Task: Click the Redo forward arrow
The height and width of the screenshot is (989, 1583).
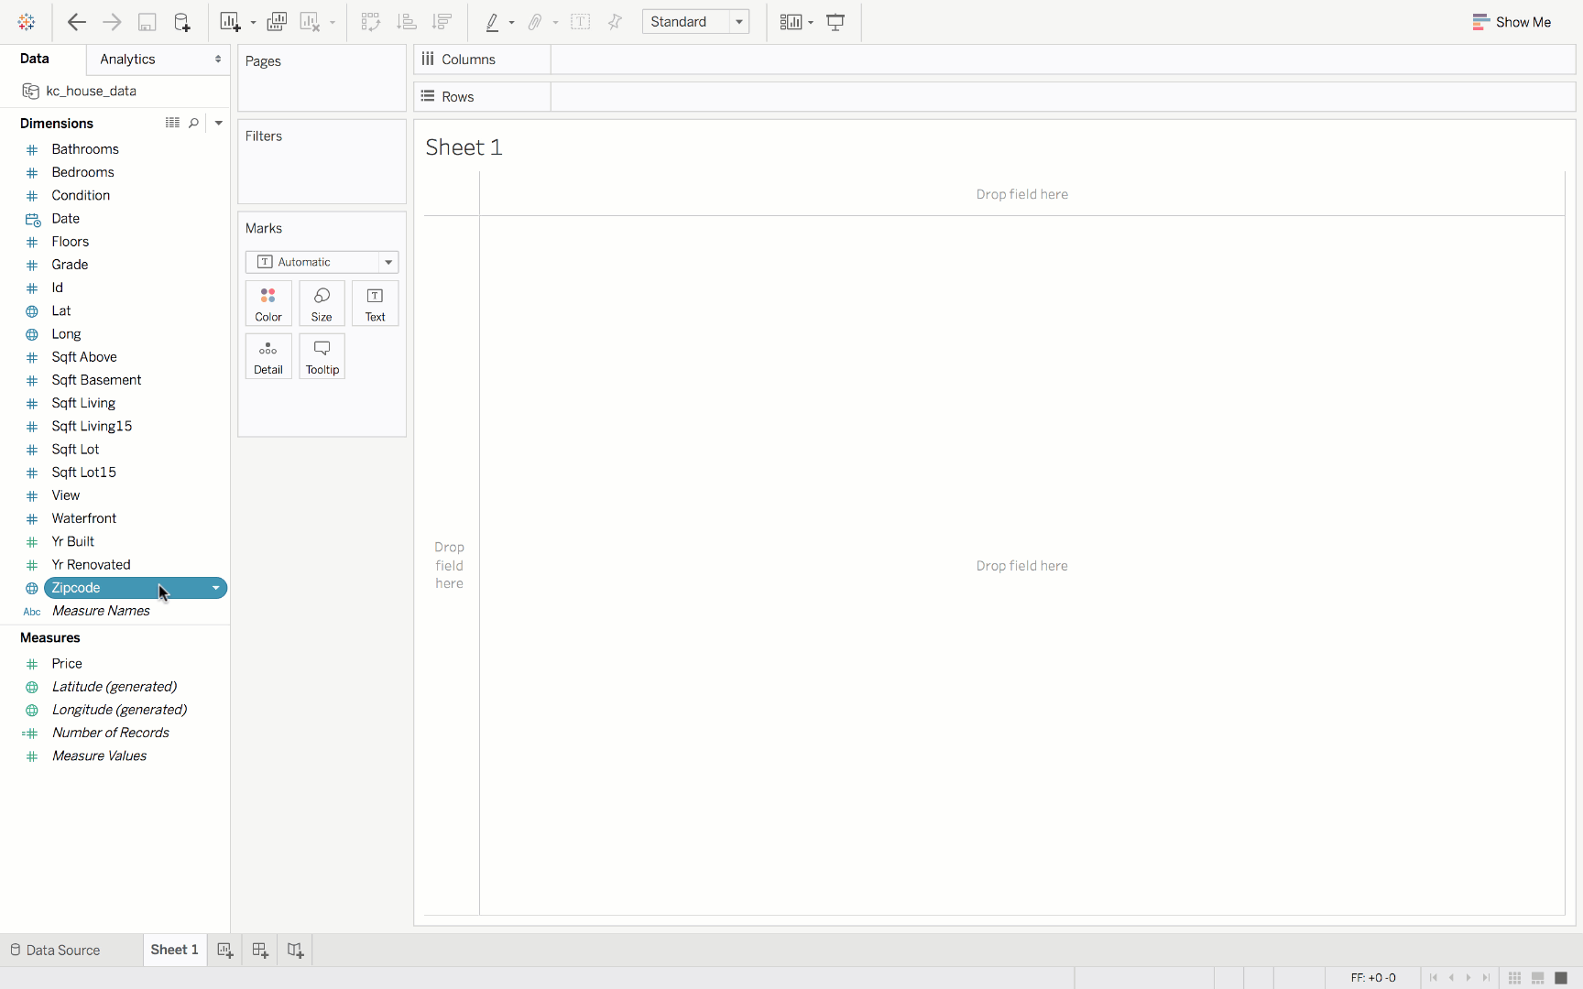Action: click(x=112, y=22)
